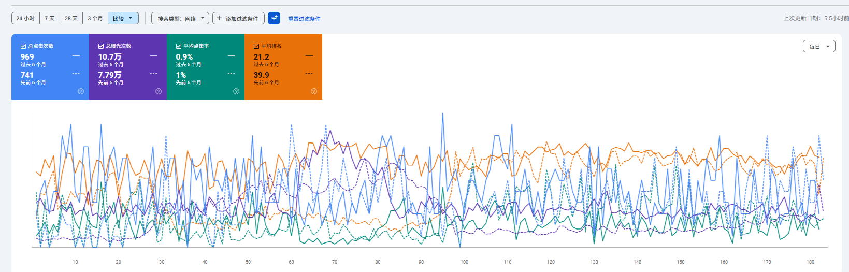Select the 24 小时 date range

[25, 18]
